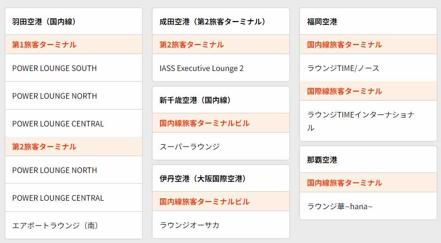Click the 新千歳空港（国内線） heading
The height and width of the screenshot is (243, 441).
194,100
